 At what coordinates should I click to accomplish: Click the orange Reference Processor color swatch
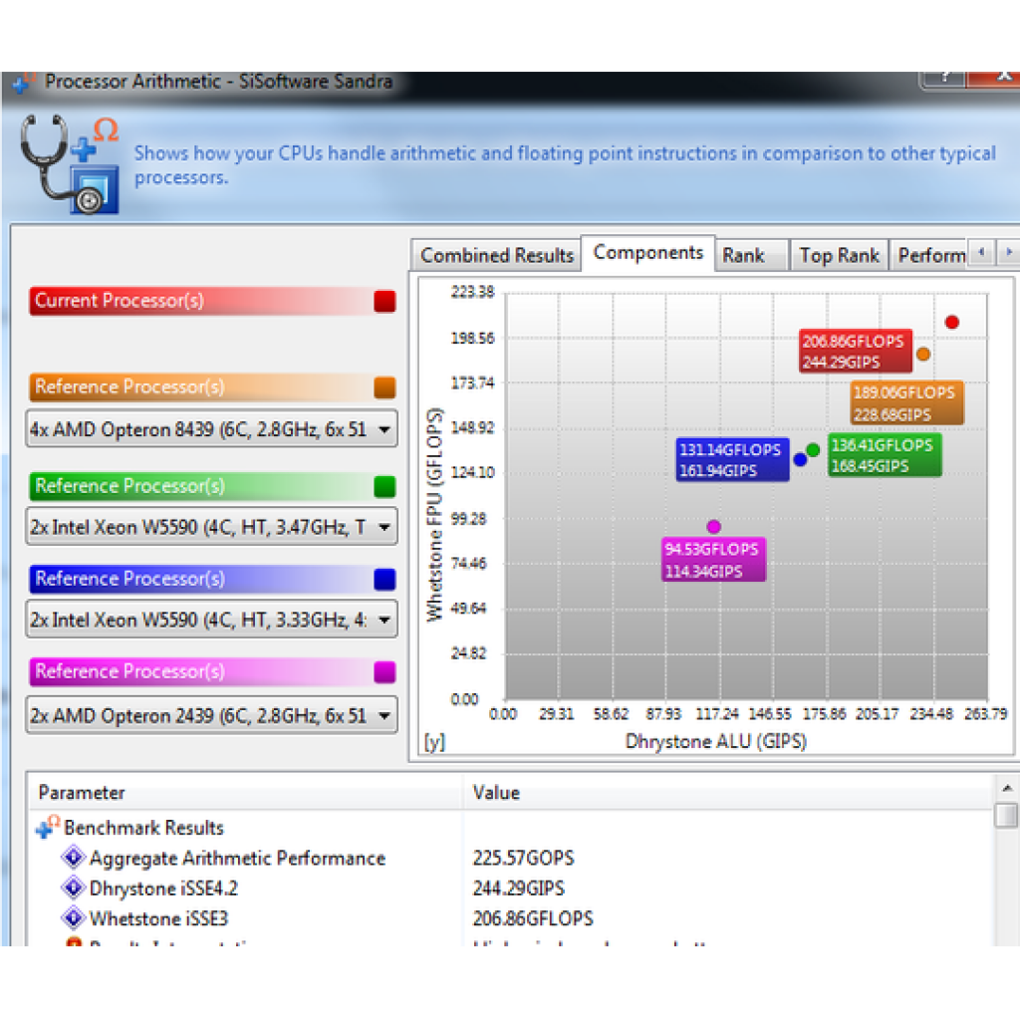(x=384, y=387)
